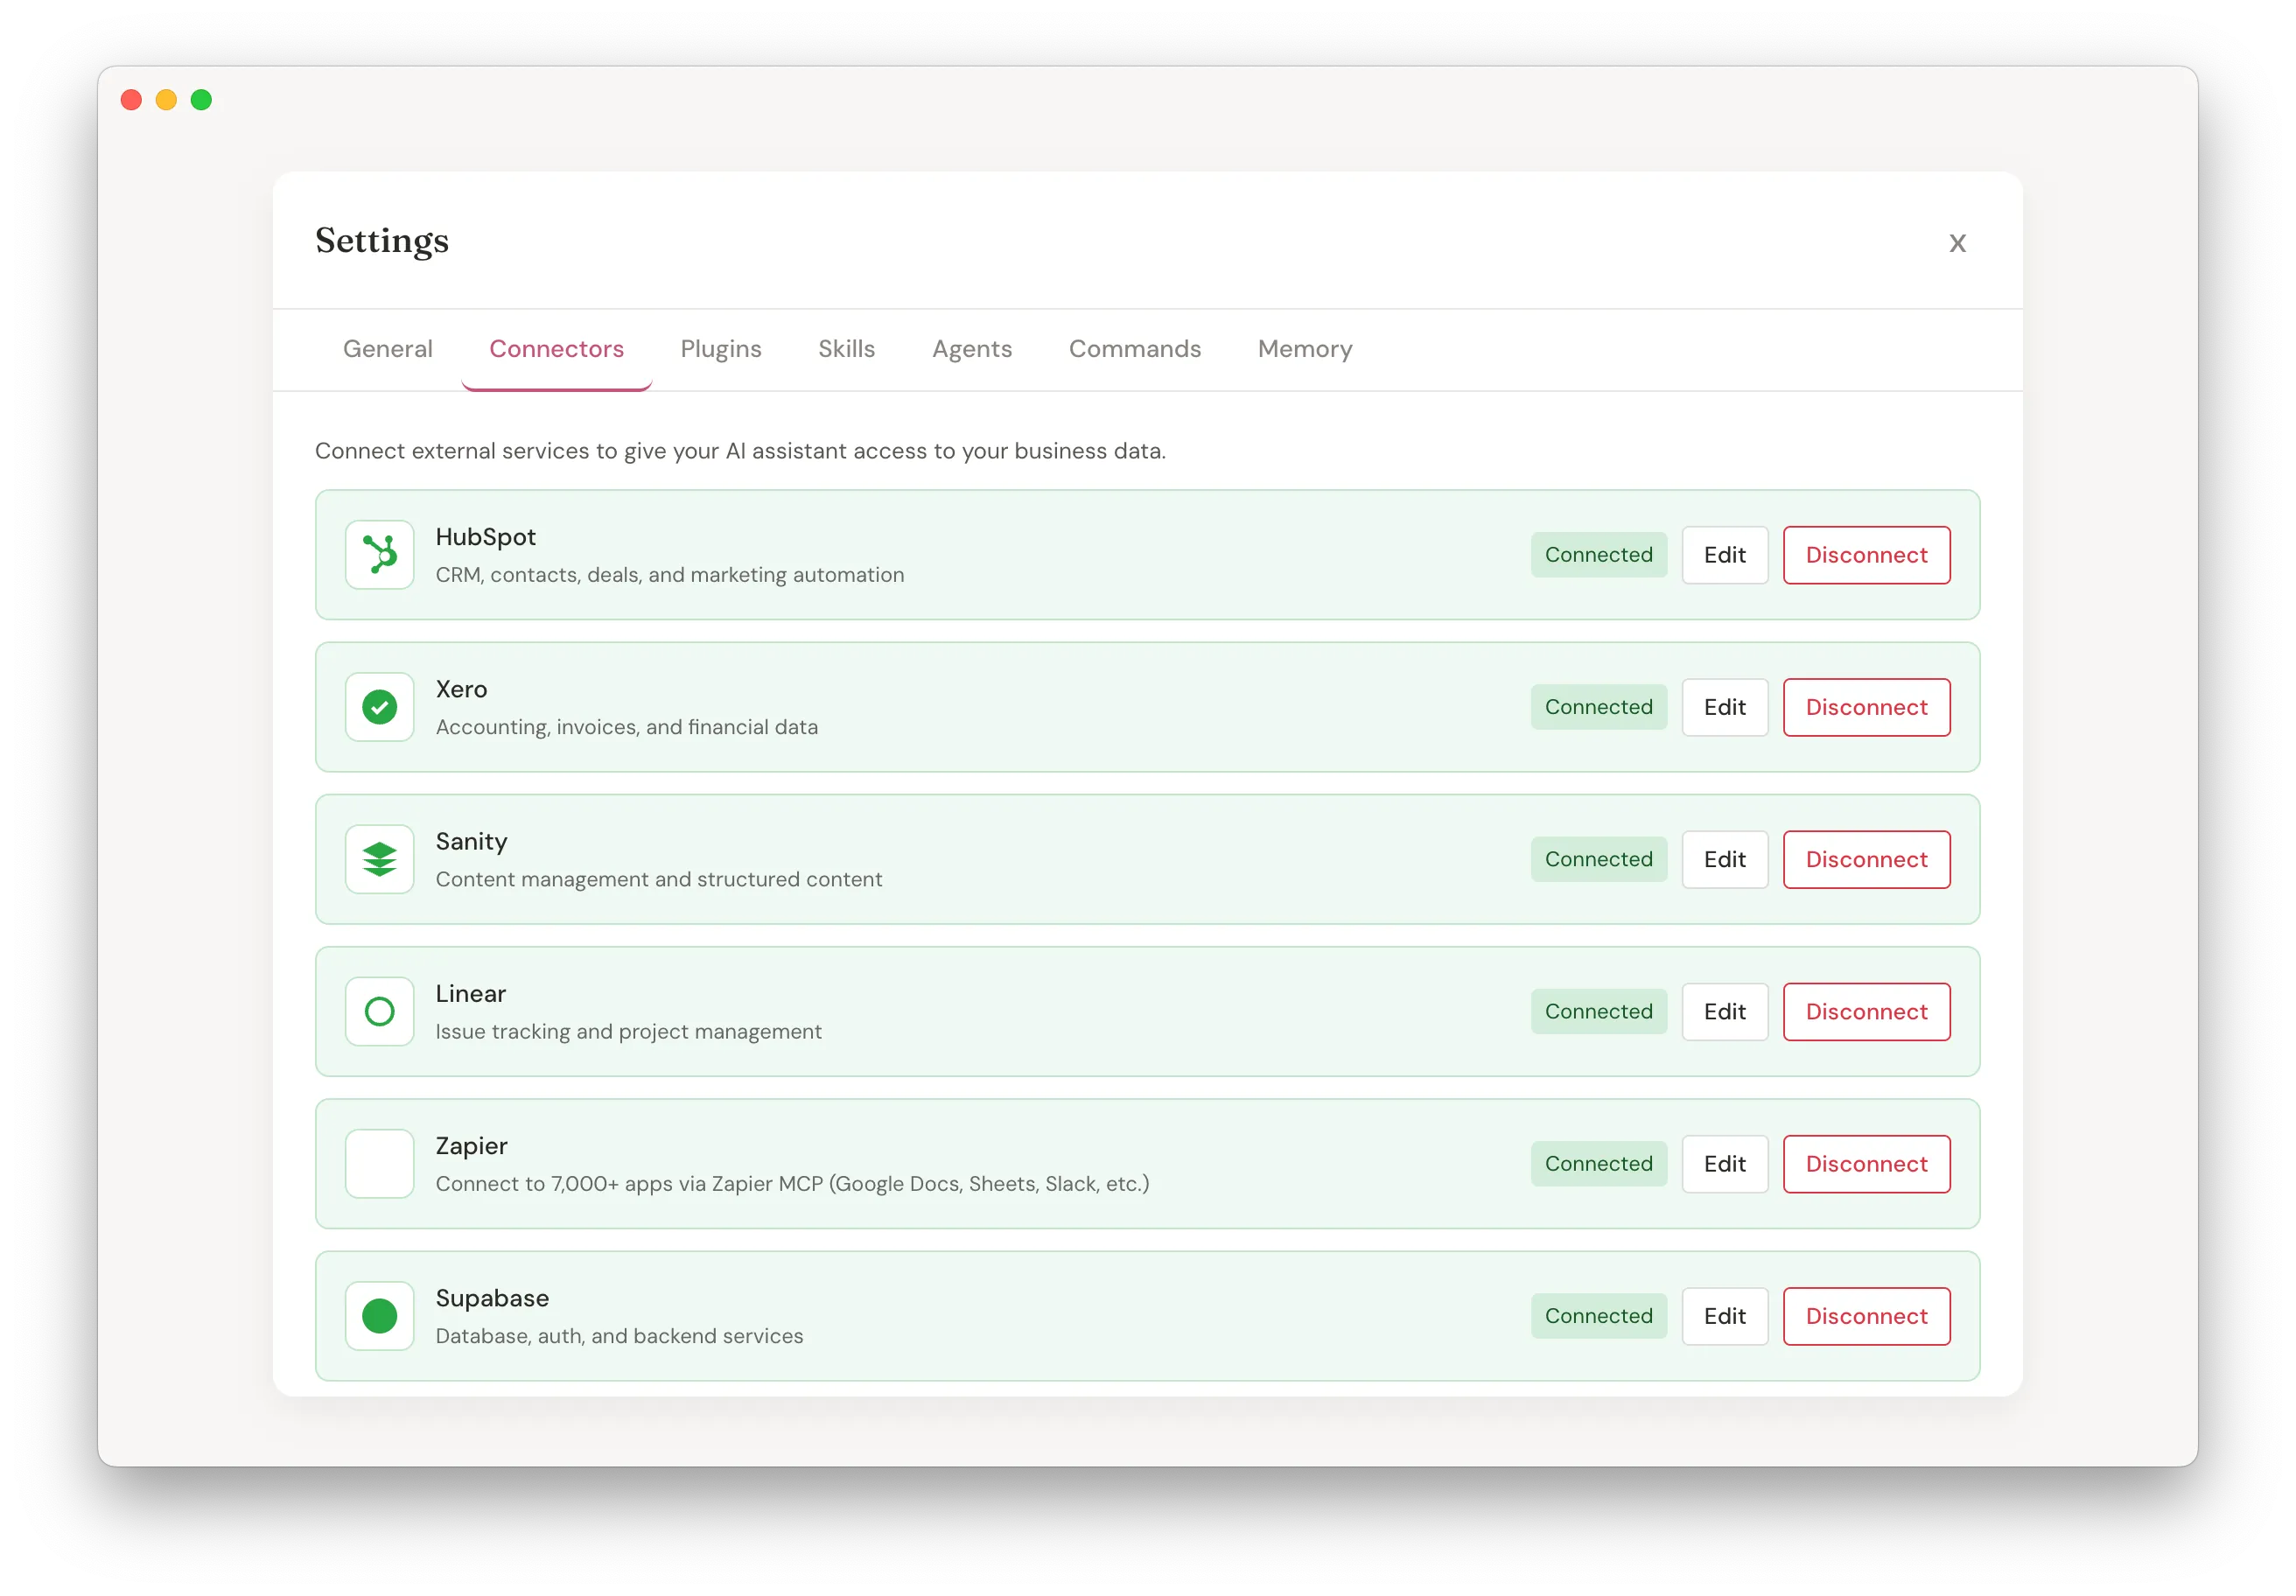Open the Agents tab
The width and height of the screenshot is (2296, 1596).
tap(972, 349)
